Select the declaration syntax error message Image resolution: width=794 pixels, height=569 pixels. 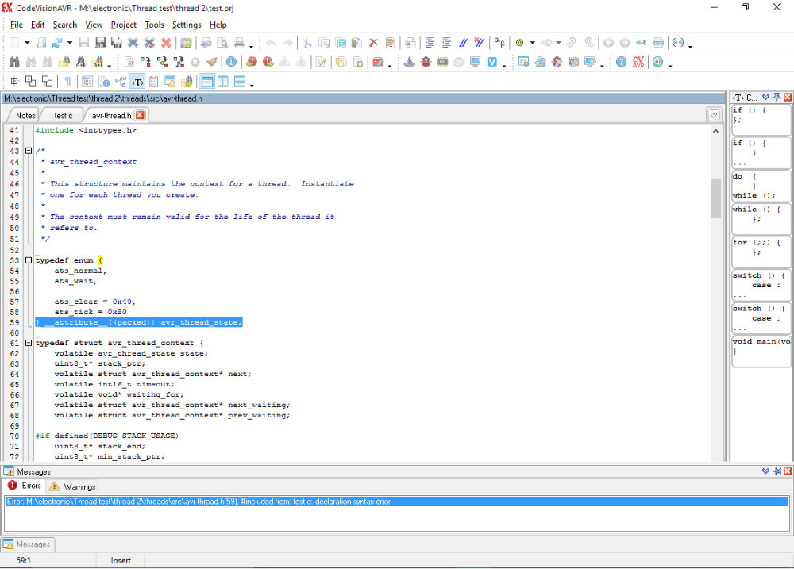[x=198, y=502]
